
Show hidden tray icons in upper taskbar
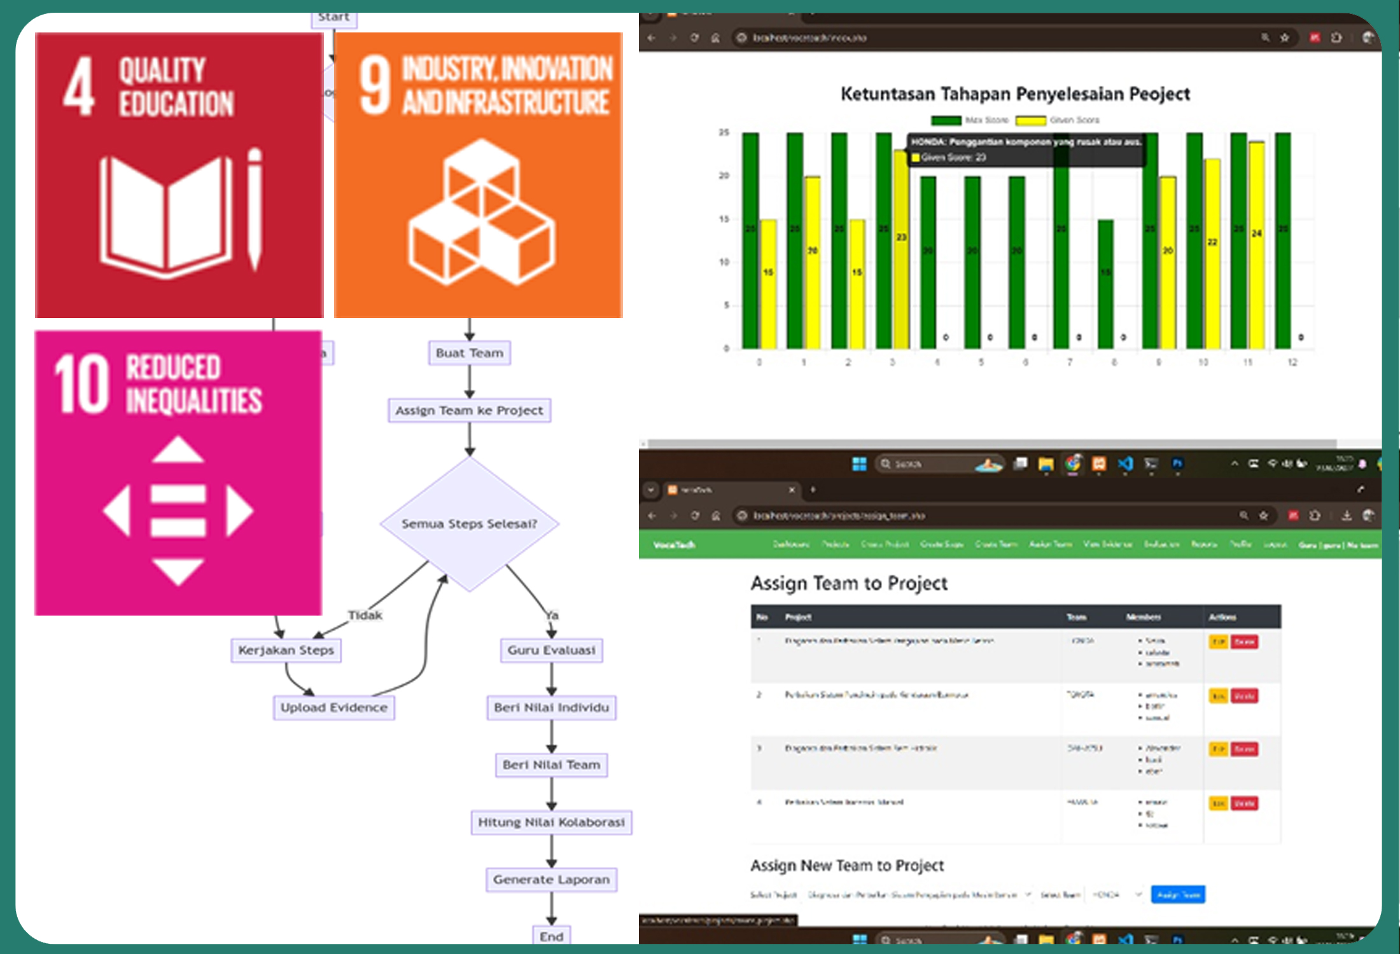click(x=1235, y=464)
